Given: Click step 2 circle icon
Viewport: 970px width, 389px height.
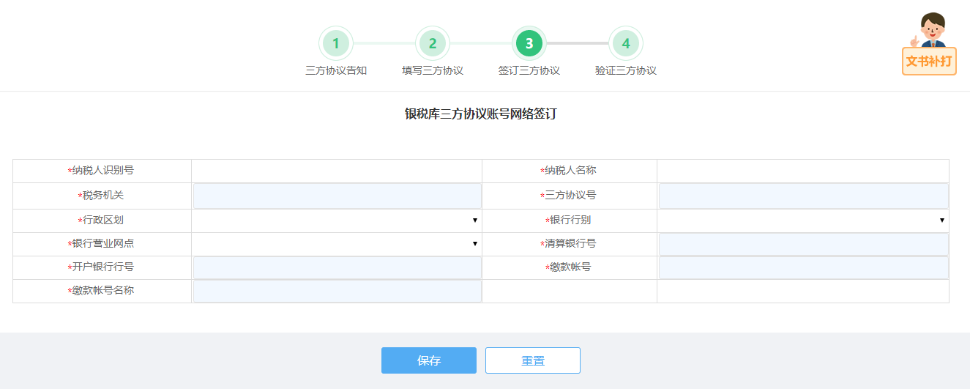Looking at the screenshot, I should [433, 44].
